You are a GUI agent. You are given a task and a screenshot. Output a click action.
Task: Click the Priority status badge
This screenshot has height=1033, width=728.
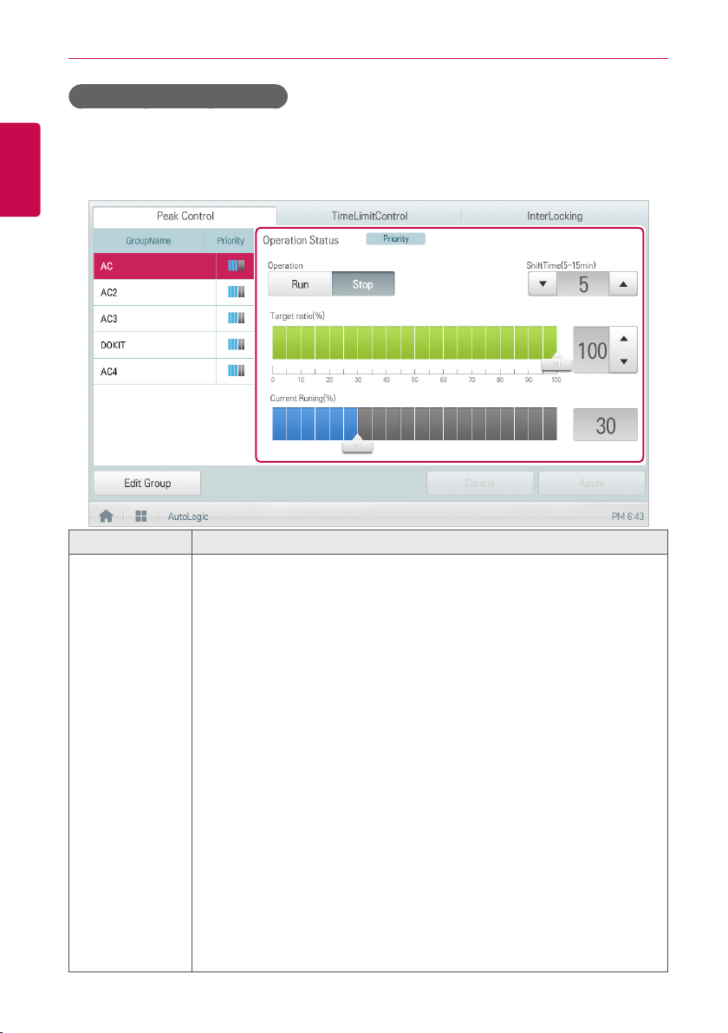tap(396, 239)
